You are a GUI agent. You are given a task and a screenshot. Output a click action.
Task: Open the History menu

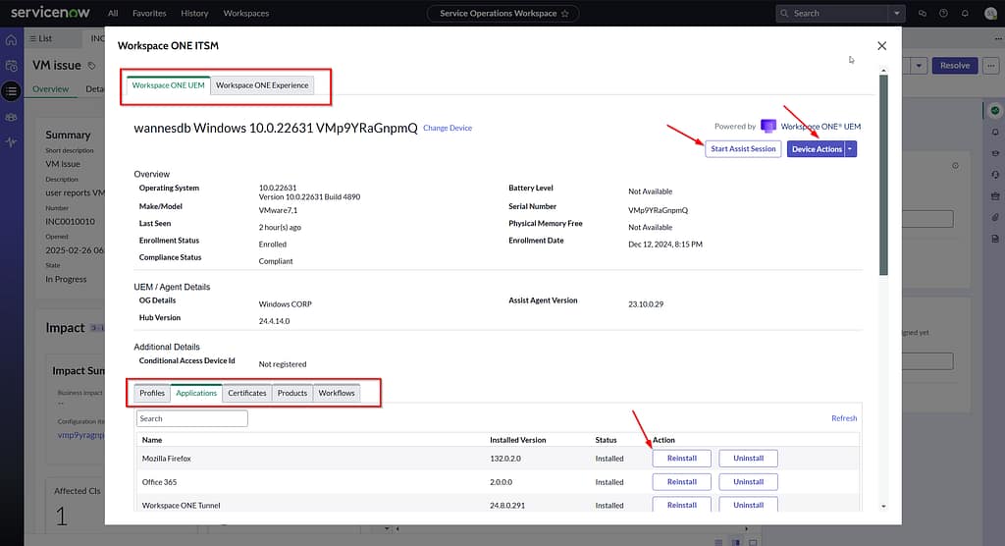tap(194, 13)
